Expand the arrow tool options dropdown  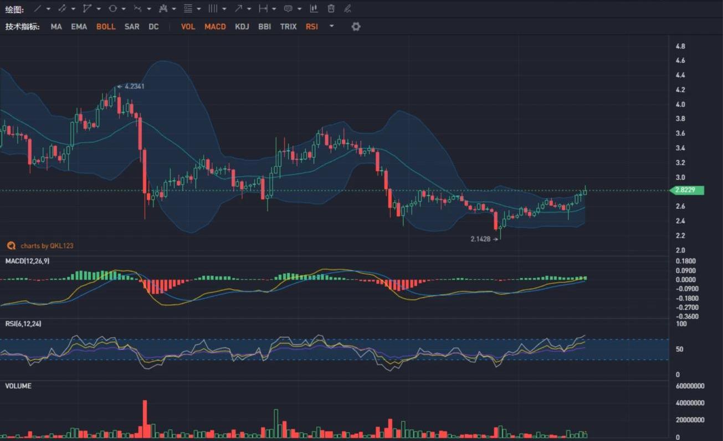[249, 9]
